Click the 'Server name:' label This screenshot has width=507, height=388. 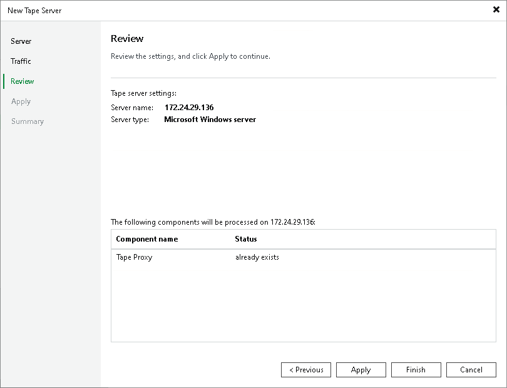(x=132, y=108)
